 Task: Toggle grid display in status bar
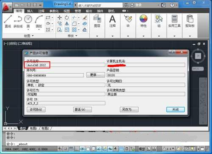71,148
